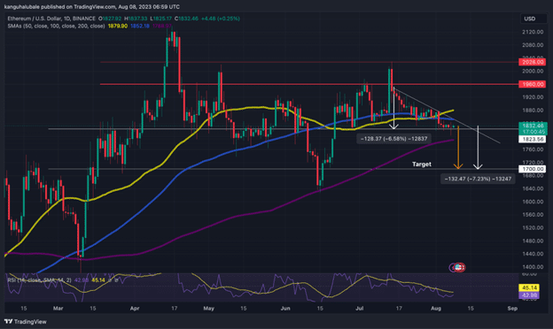553x329 pixels.
Task: Click the Mar label on time axis
Action: pos(58,309)
